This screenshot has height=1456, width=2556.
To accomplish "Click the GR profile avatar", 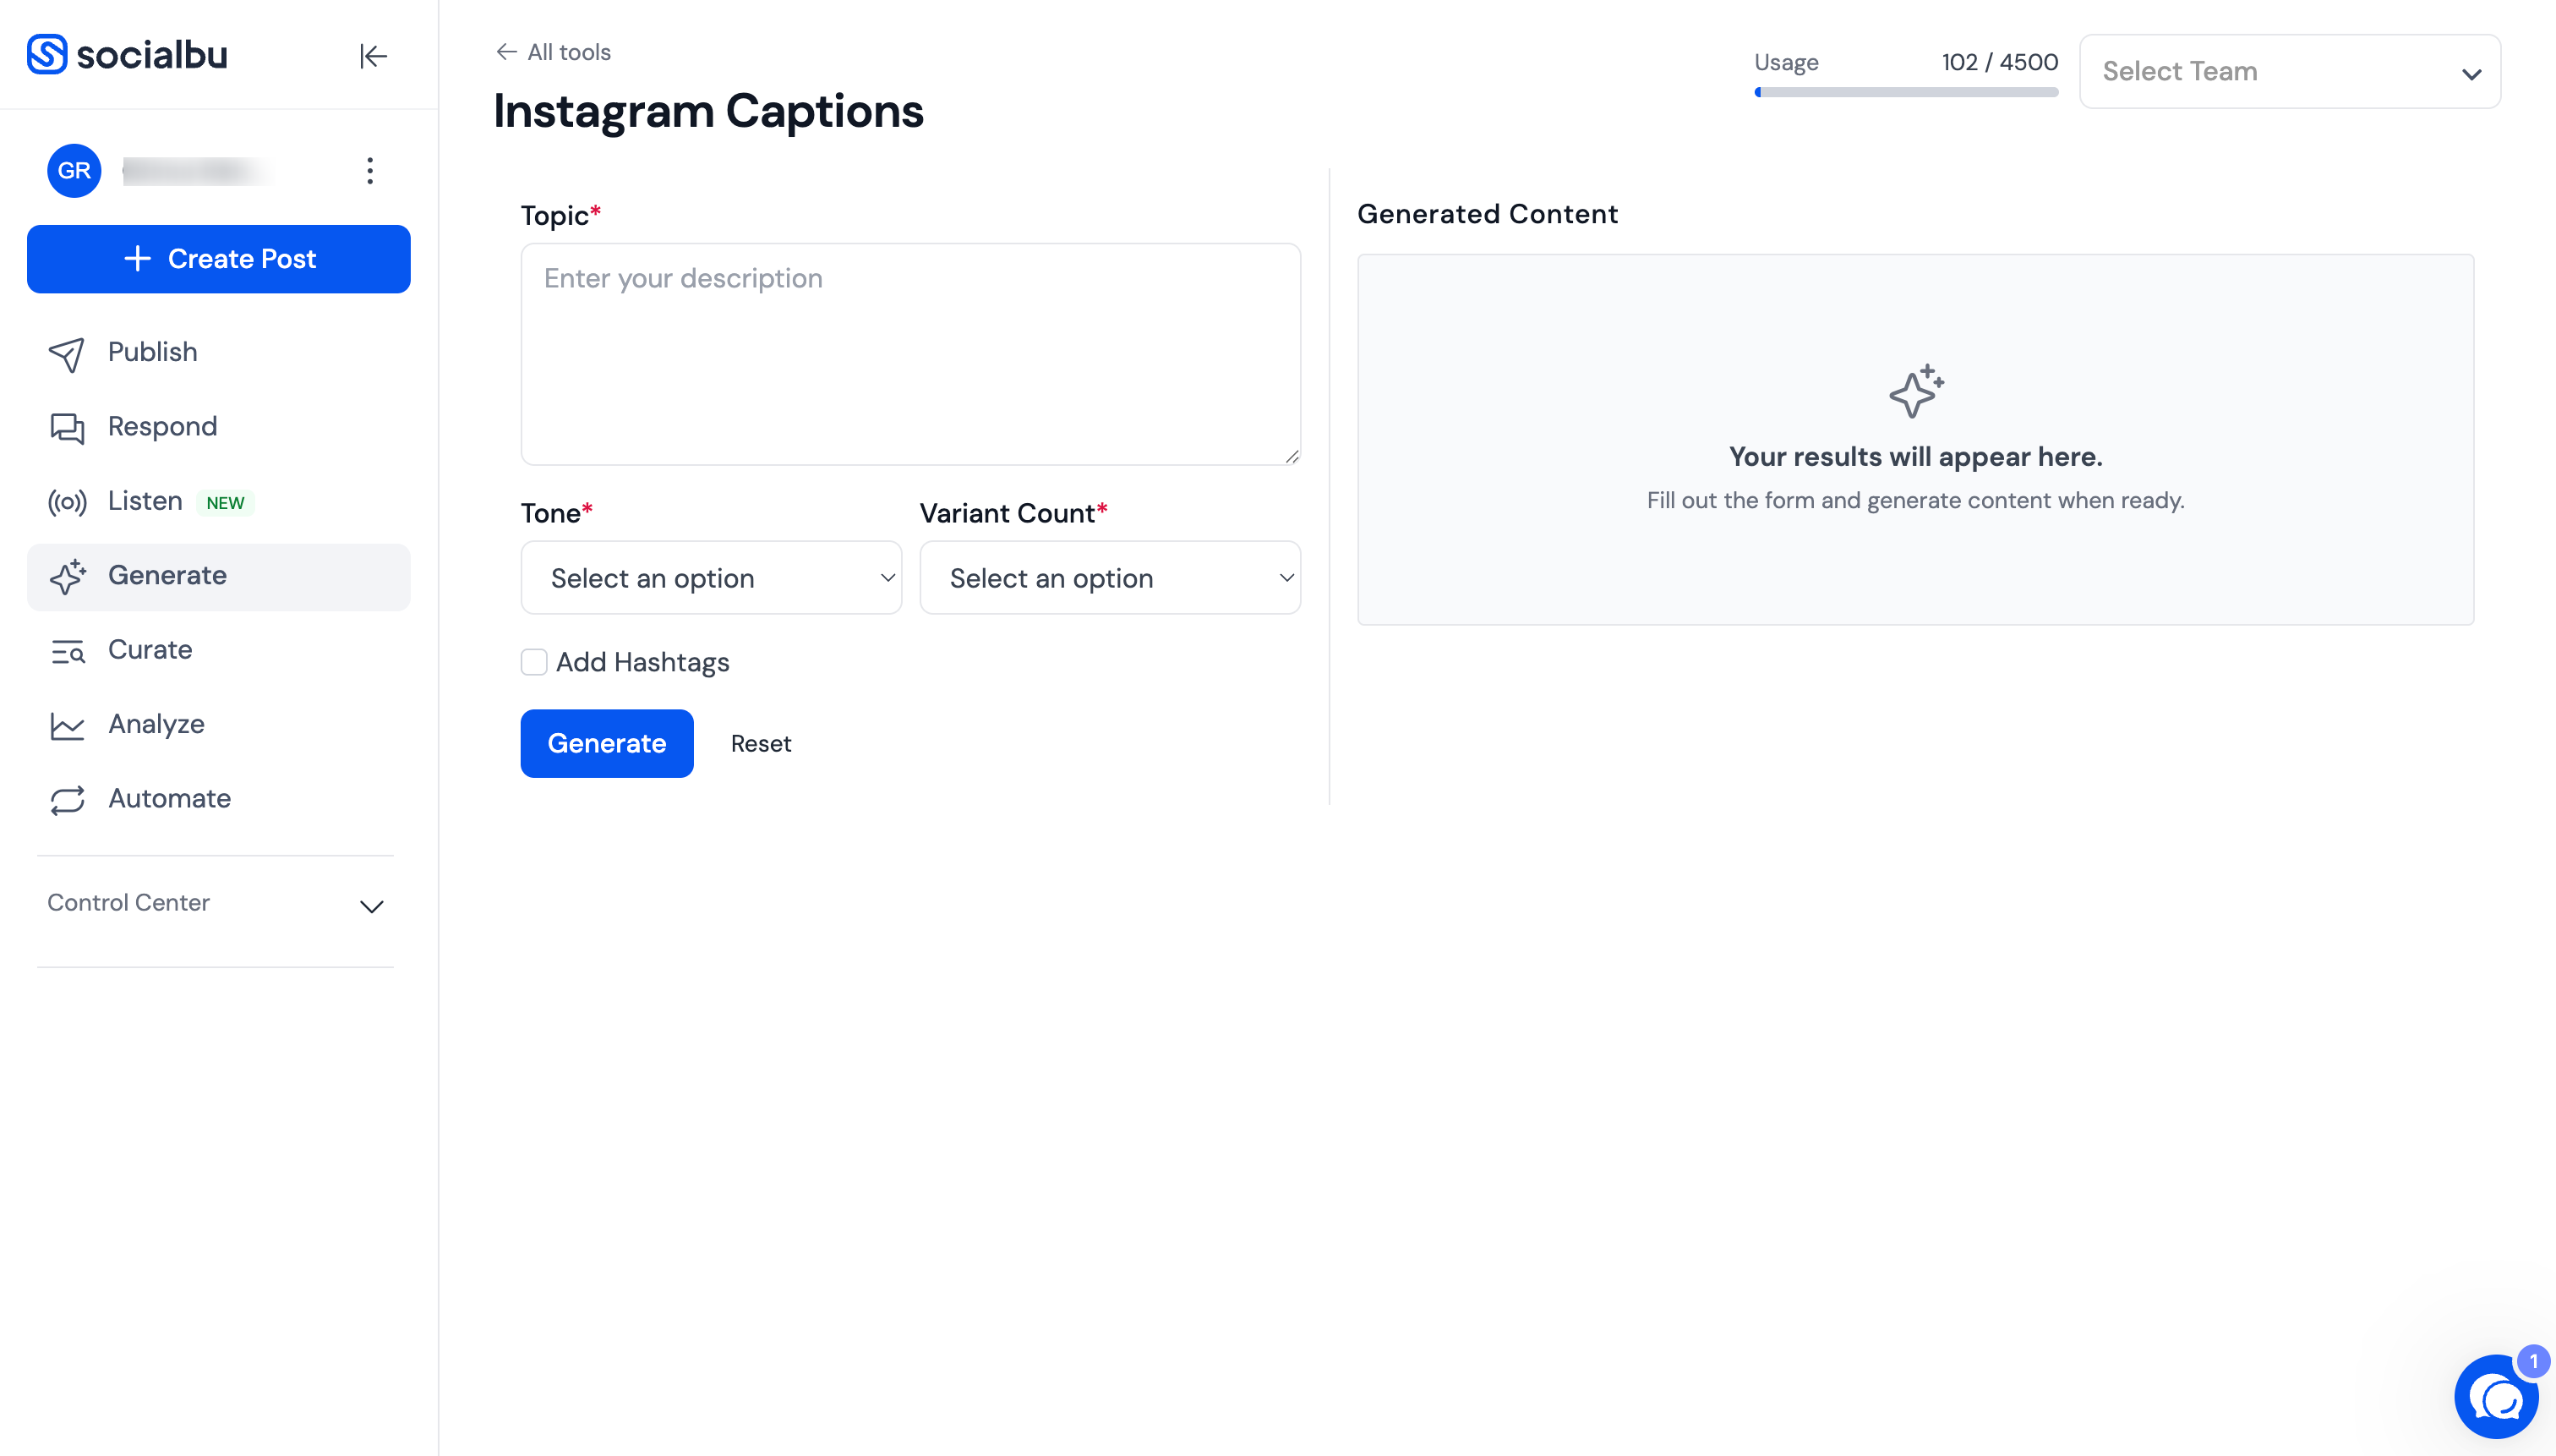I will click(74, 171).
